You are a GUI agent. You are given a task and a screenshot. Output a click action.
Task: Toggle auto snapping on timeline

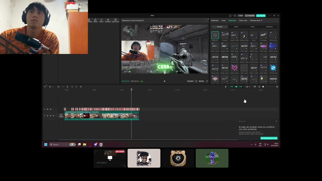coord(236,87)
